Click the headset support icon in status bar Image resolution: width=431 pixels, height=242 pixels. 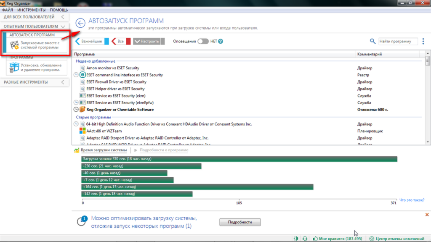click(304, 239)
